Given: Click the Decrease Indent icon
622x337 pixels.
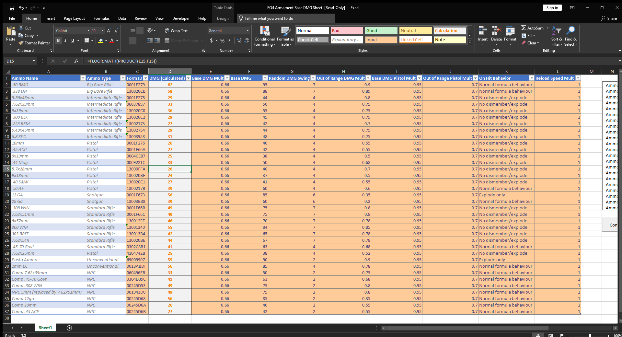Looking at the screenshot, I should click(150, 41).
